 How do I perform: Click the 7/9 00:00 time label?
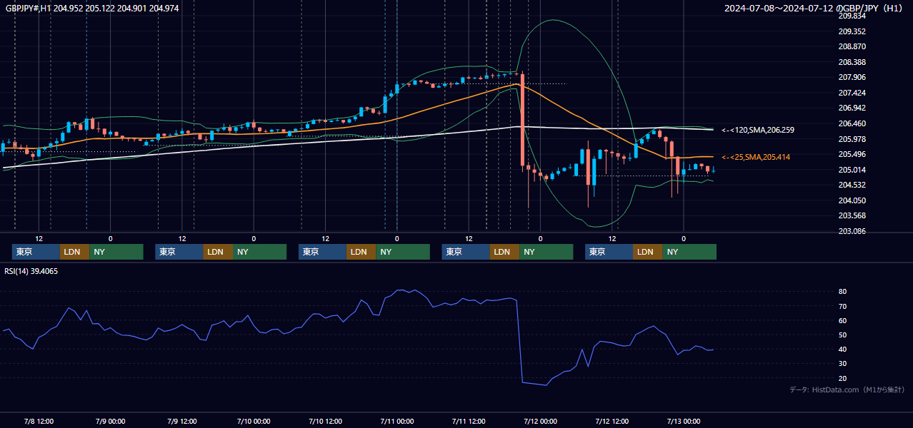(x=111, y=421)
